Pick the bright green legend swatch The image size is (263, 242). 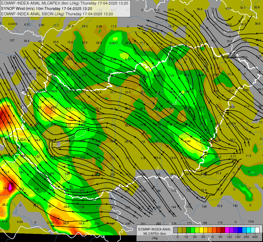(x=193, y=230)
